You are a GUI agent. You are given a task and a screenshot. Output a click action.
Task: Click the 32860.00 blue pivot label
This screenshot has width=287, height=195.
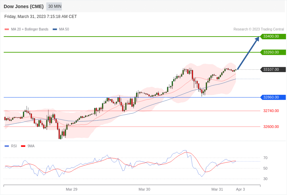pyautogui.click(x=273, y=97)
